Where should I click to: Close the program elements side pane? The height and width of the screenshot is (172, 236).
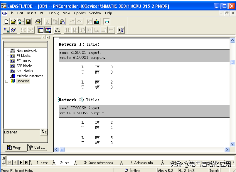tap(48, 37)
